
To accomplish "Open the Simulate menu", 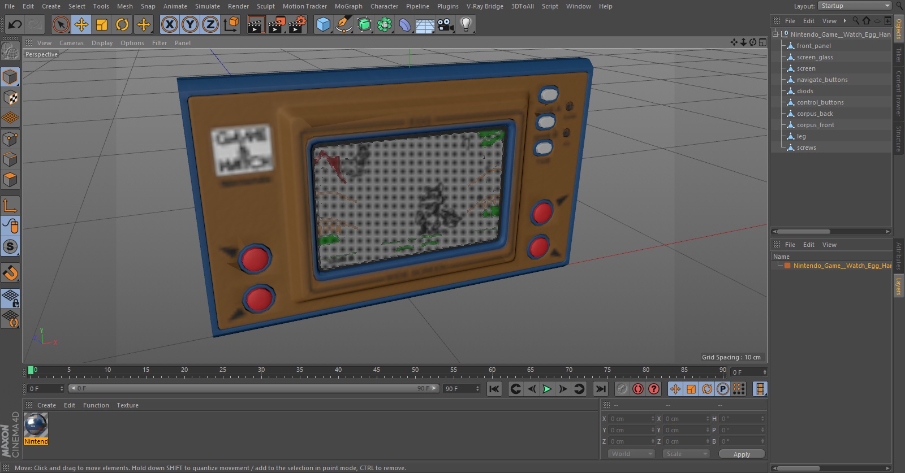I will point(208,6).
